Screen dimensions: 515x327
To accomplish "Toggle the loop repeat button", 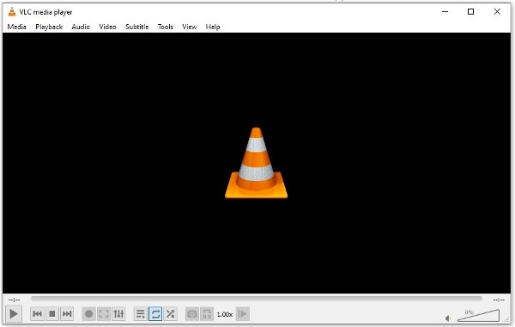I will pos(155,314).
